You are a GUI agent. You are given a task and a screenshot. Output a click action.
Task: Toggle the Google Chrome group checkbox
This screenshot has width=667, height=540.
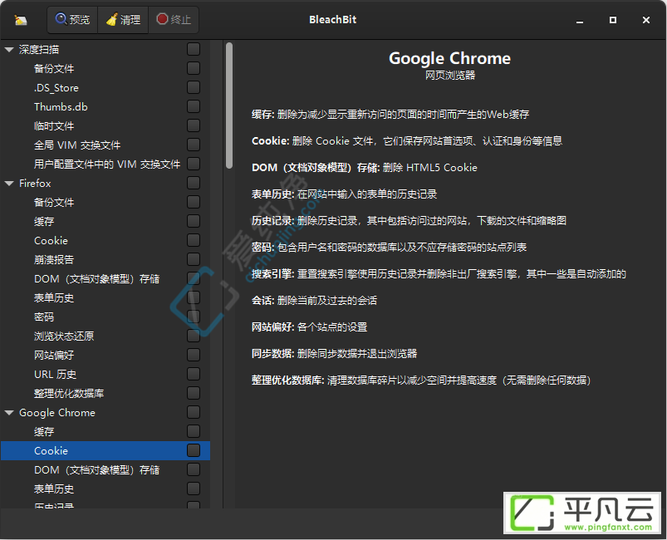194,412
